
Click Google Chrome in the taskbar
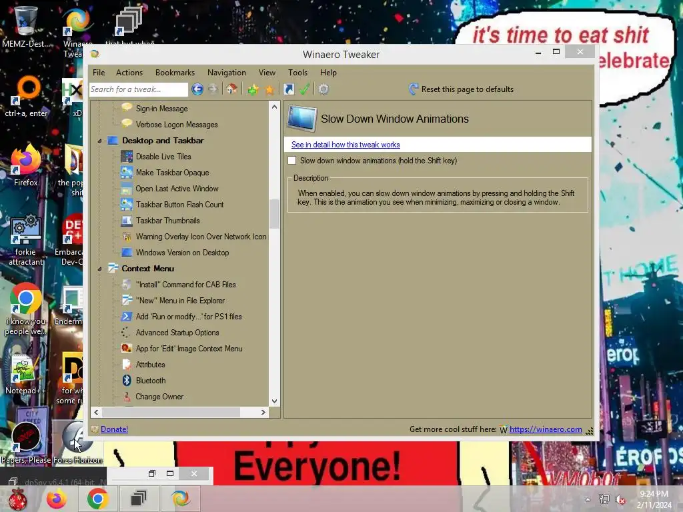click(97, 499)
